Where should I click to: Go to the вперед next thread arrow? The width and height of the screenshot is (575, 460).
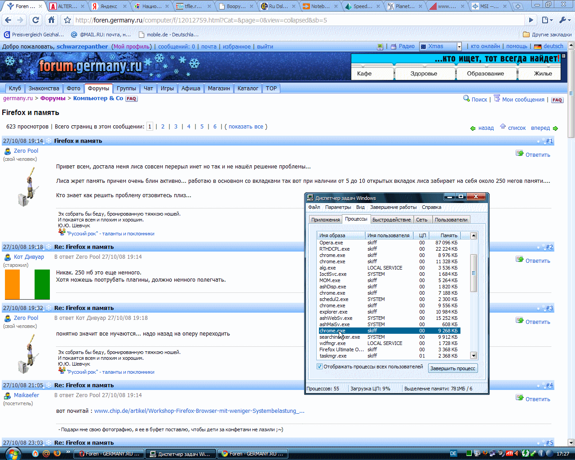[x=544, y=128]
